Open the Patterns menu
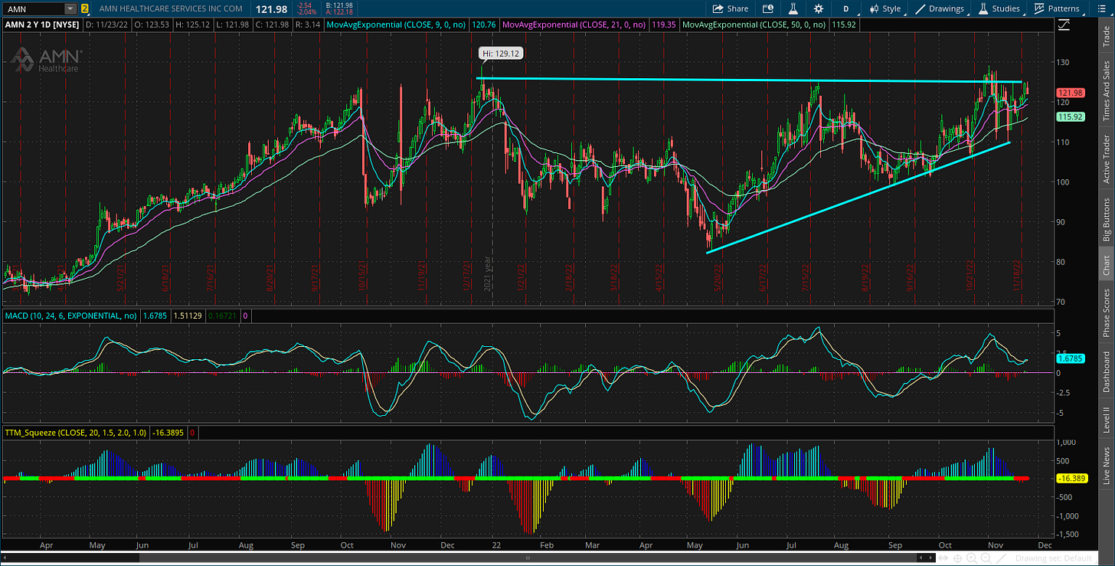The height and width of the screenshot is (566, 1115). coord(1056,8)
